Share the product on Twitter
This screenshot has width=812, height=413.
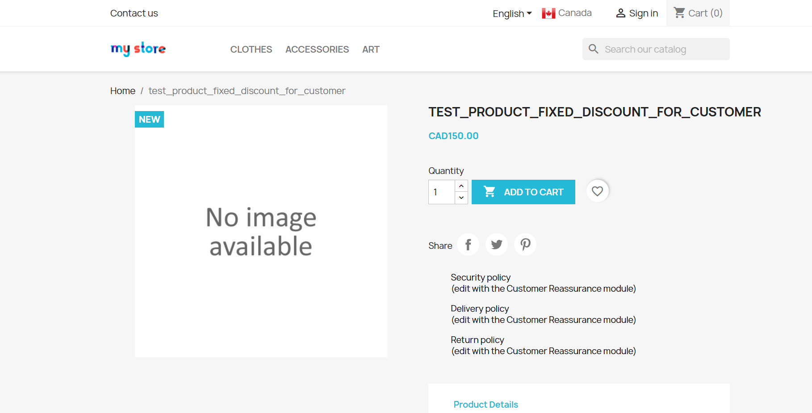496,244
